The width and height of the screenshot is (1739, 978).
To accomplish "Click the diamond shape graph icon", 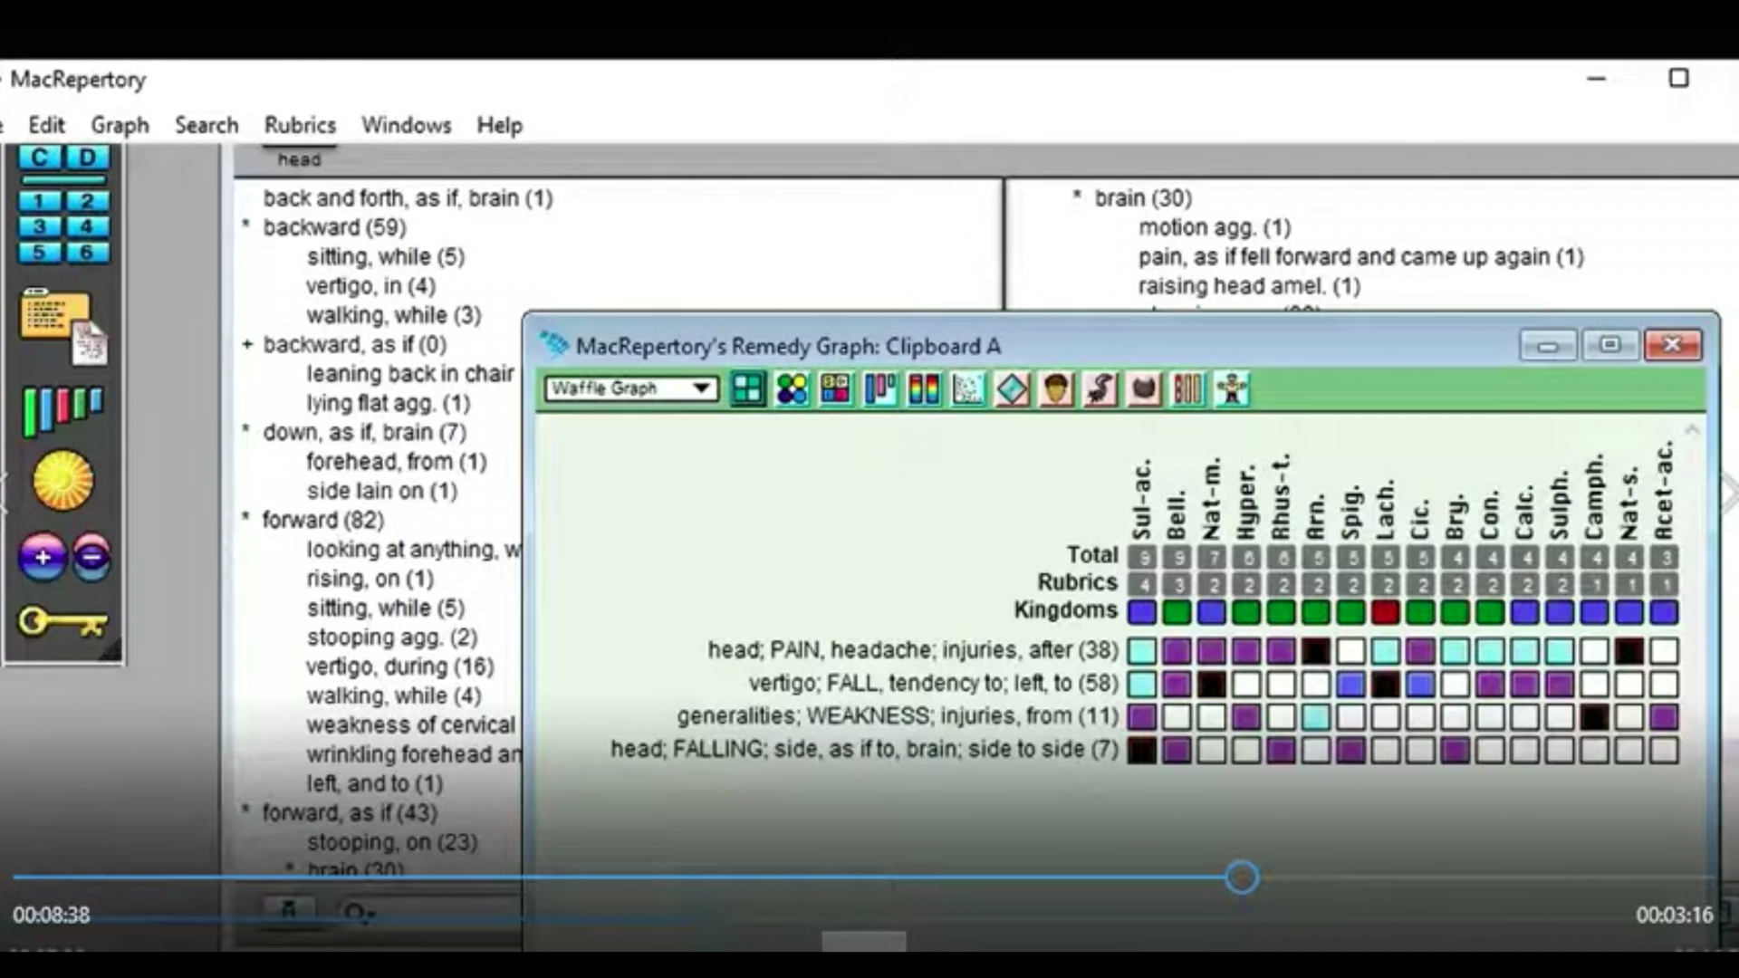I will 1012,389.
